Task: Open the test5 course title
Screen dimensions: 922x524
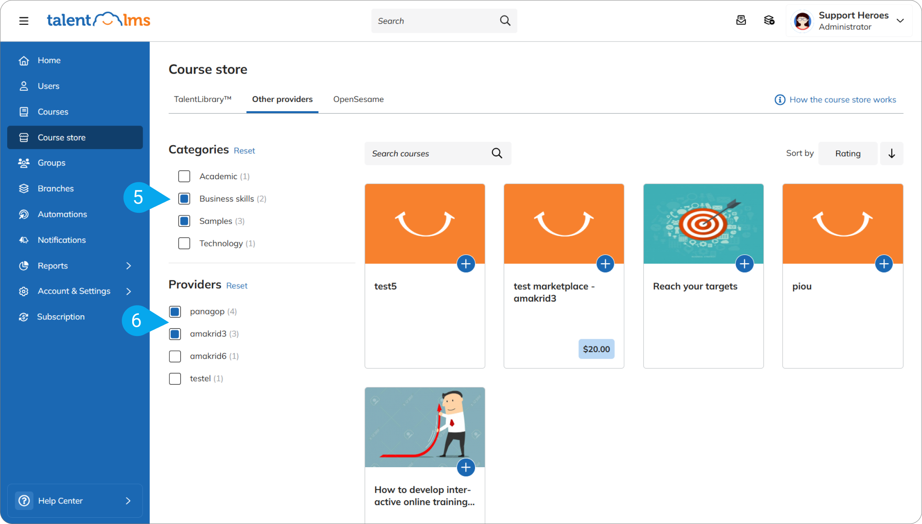Action: [x=385, y=286]
